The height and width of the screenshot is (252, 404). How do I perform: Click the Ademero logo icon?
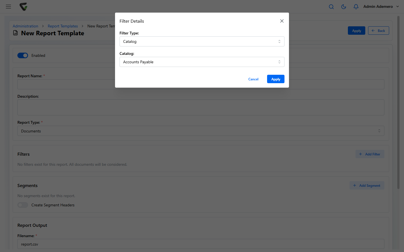24,6
